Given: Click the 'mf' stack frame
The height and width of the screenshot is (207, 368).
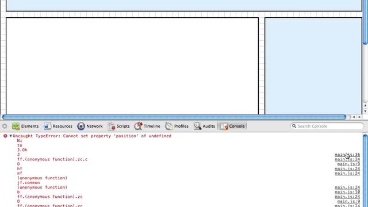Looking at the screenshot, I should click(x=20, y=173).
